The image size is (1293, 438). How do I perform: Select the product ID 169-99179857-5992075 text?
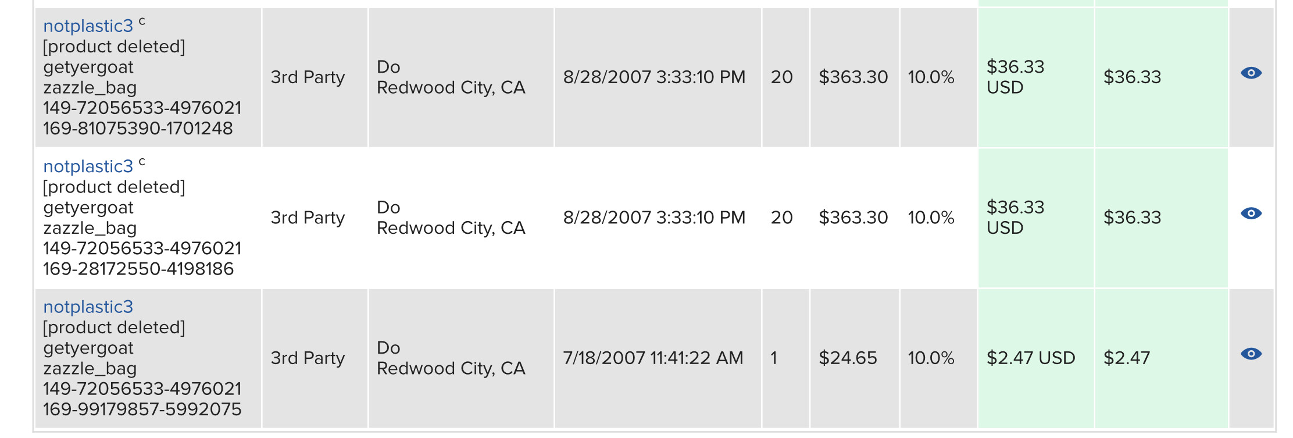coord(142,409)
